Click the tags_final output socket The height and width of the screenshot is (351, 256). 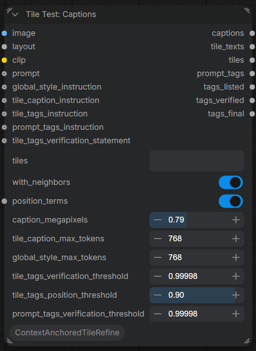[x=252, y=114]
